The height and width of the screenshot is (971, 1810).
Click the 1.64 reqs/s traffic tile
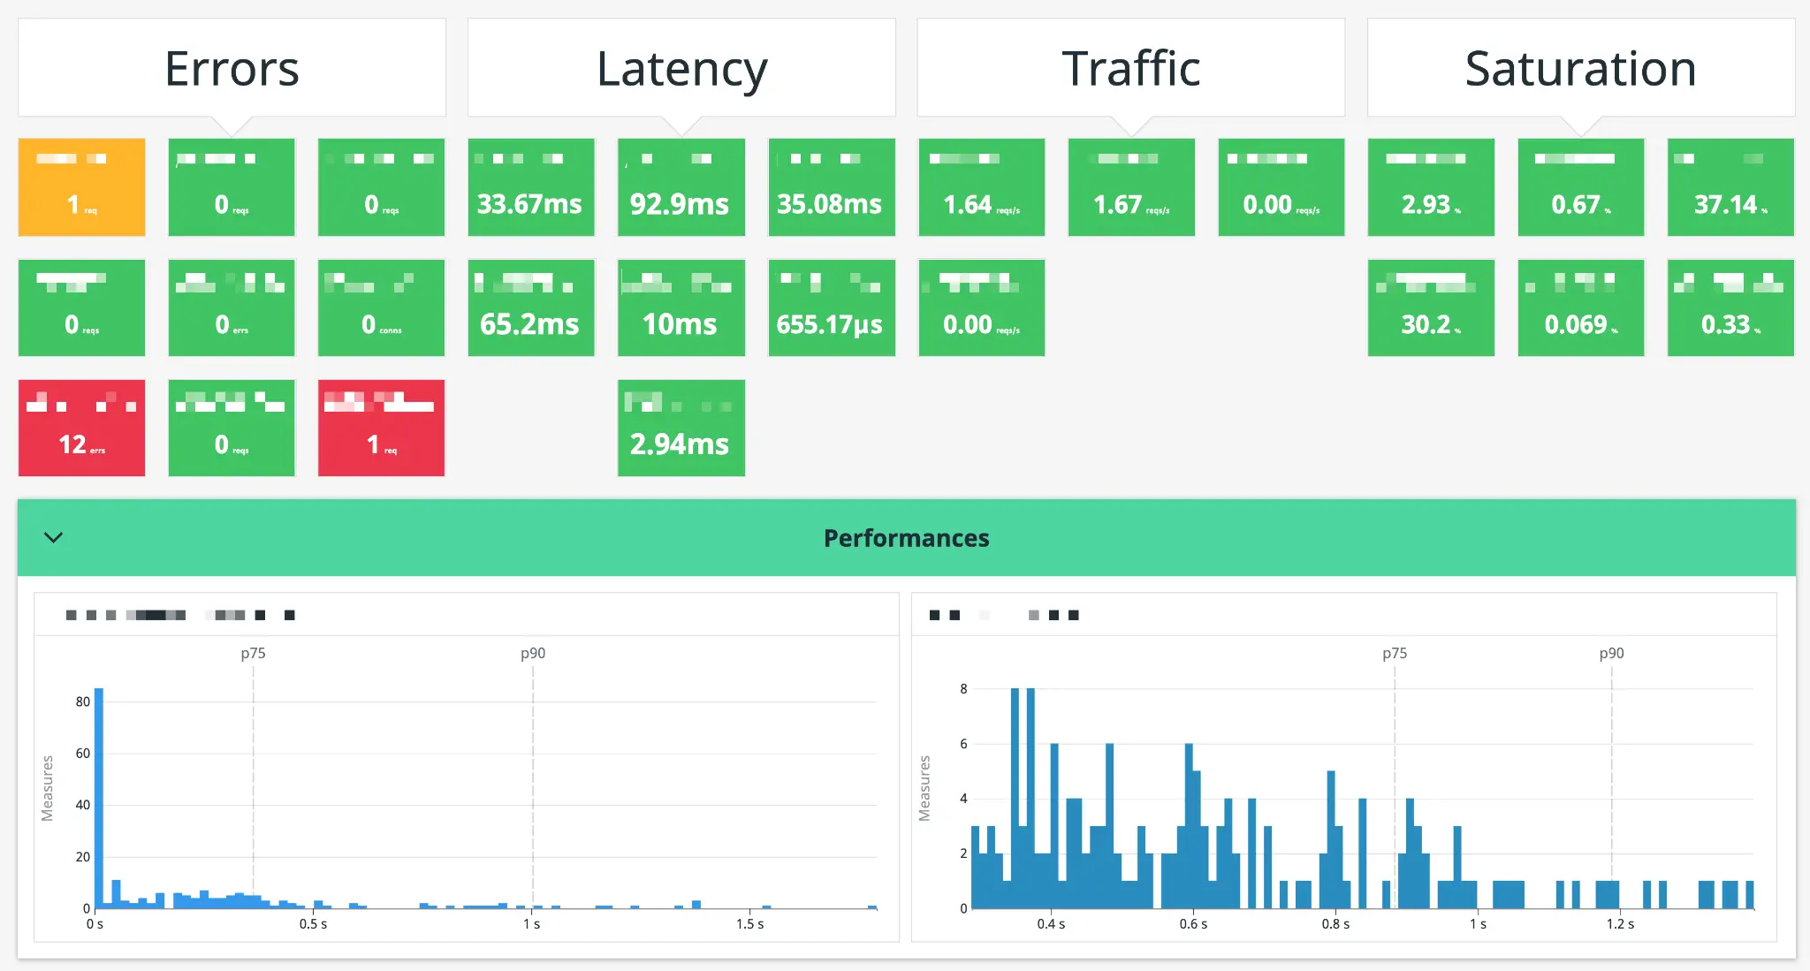coord(982,186)
